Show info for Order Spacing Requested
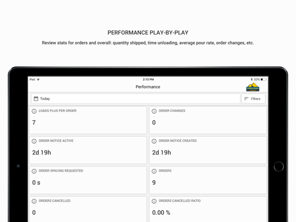Viewport: 296px width, 222px height. pos(34,171)
